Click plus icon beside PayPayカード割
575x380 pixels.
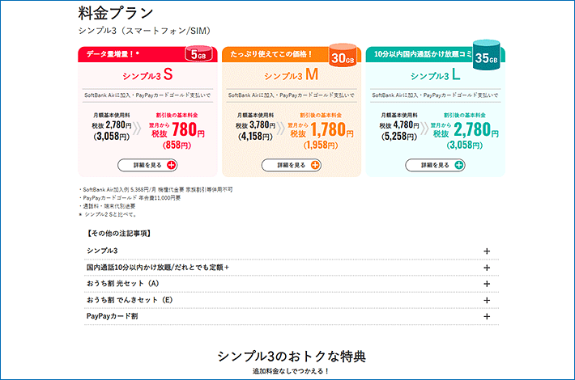[487, 316]
